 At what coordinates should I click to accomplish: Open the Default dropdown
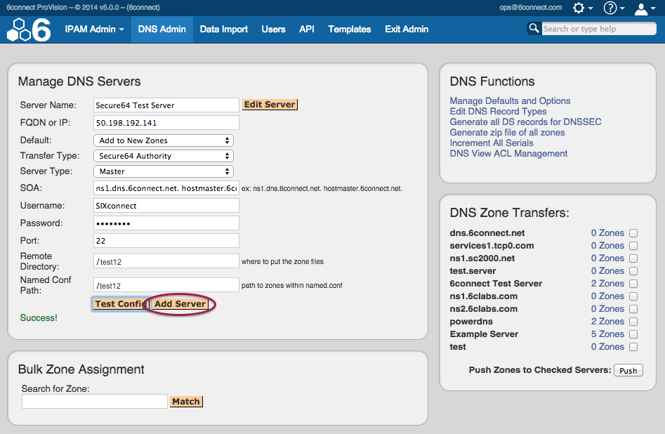pyautogui.click(x=164, y=140)
